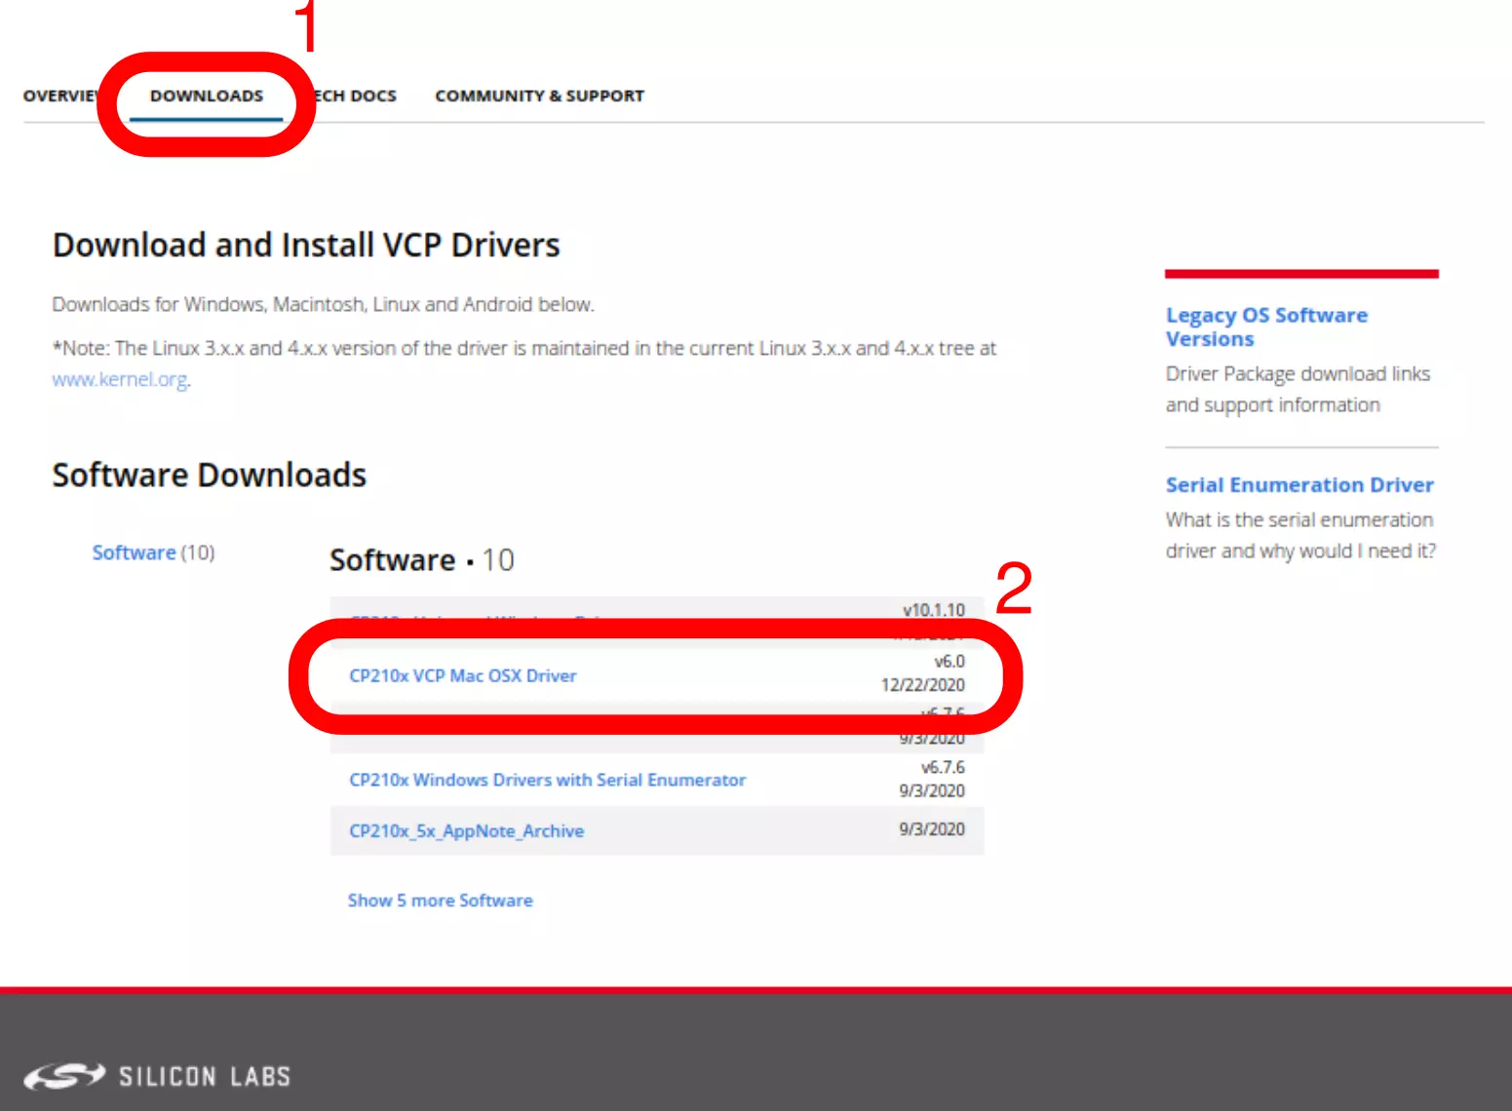Click the 9/3/2020 date in AppNote Archive row

tap(932, 829)
